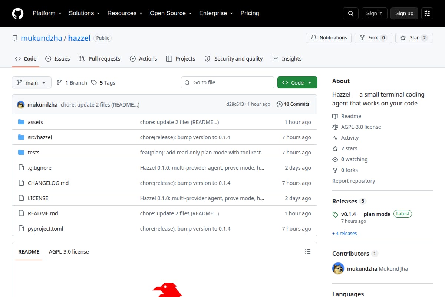Click the clock icon by 18 Commits

(280, 104)
